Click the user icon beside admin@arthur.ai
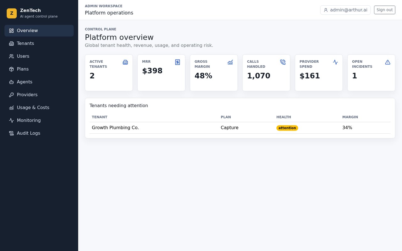The image size is (402, 251). click(x=326, y=10)
